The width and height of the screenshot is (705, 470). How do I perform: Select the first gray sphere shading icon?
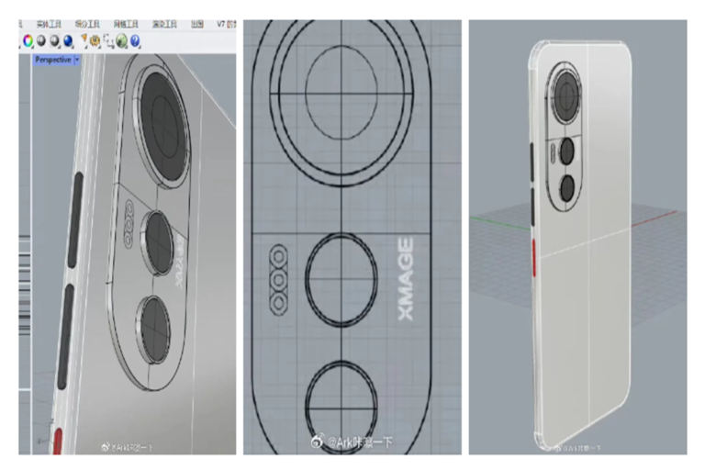[42, 40]
